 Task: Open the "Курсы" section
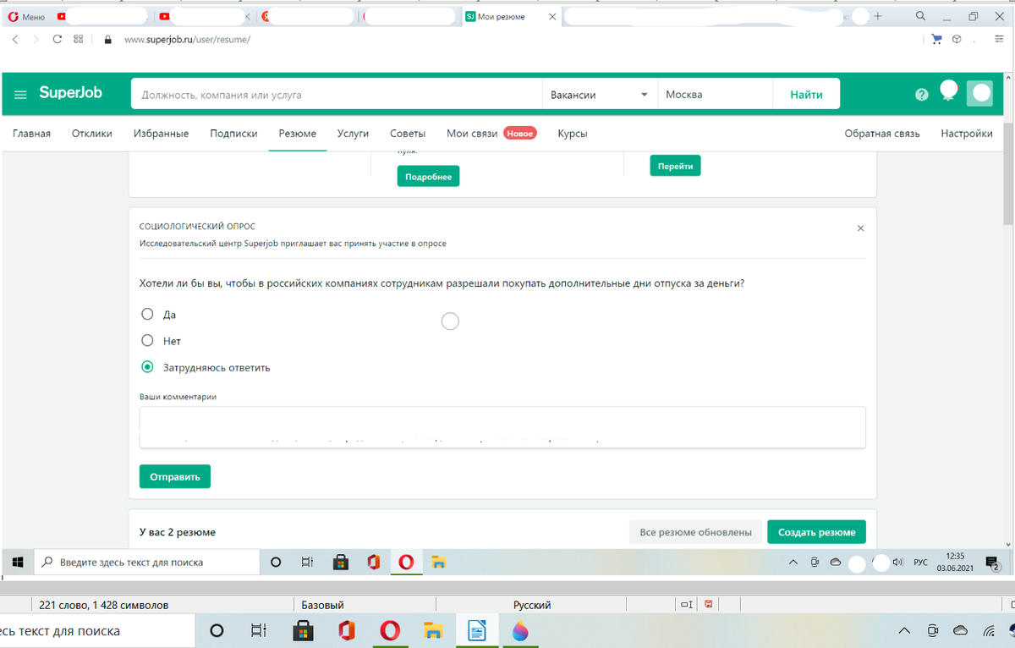[573, 134]
